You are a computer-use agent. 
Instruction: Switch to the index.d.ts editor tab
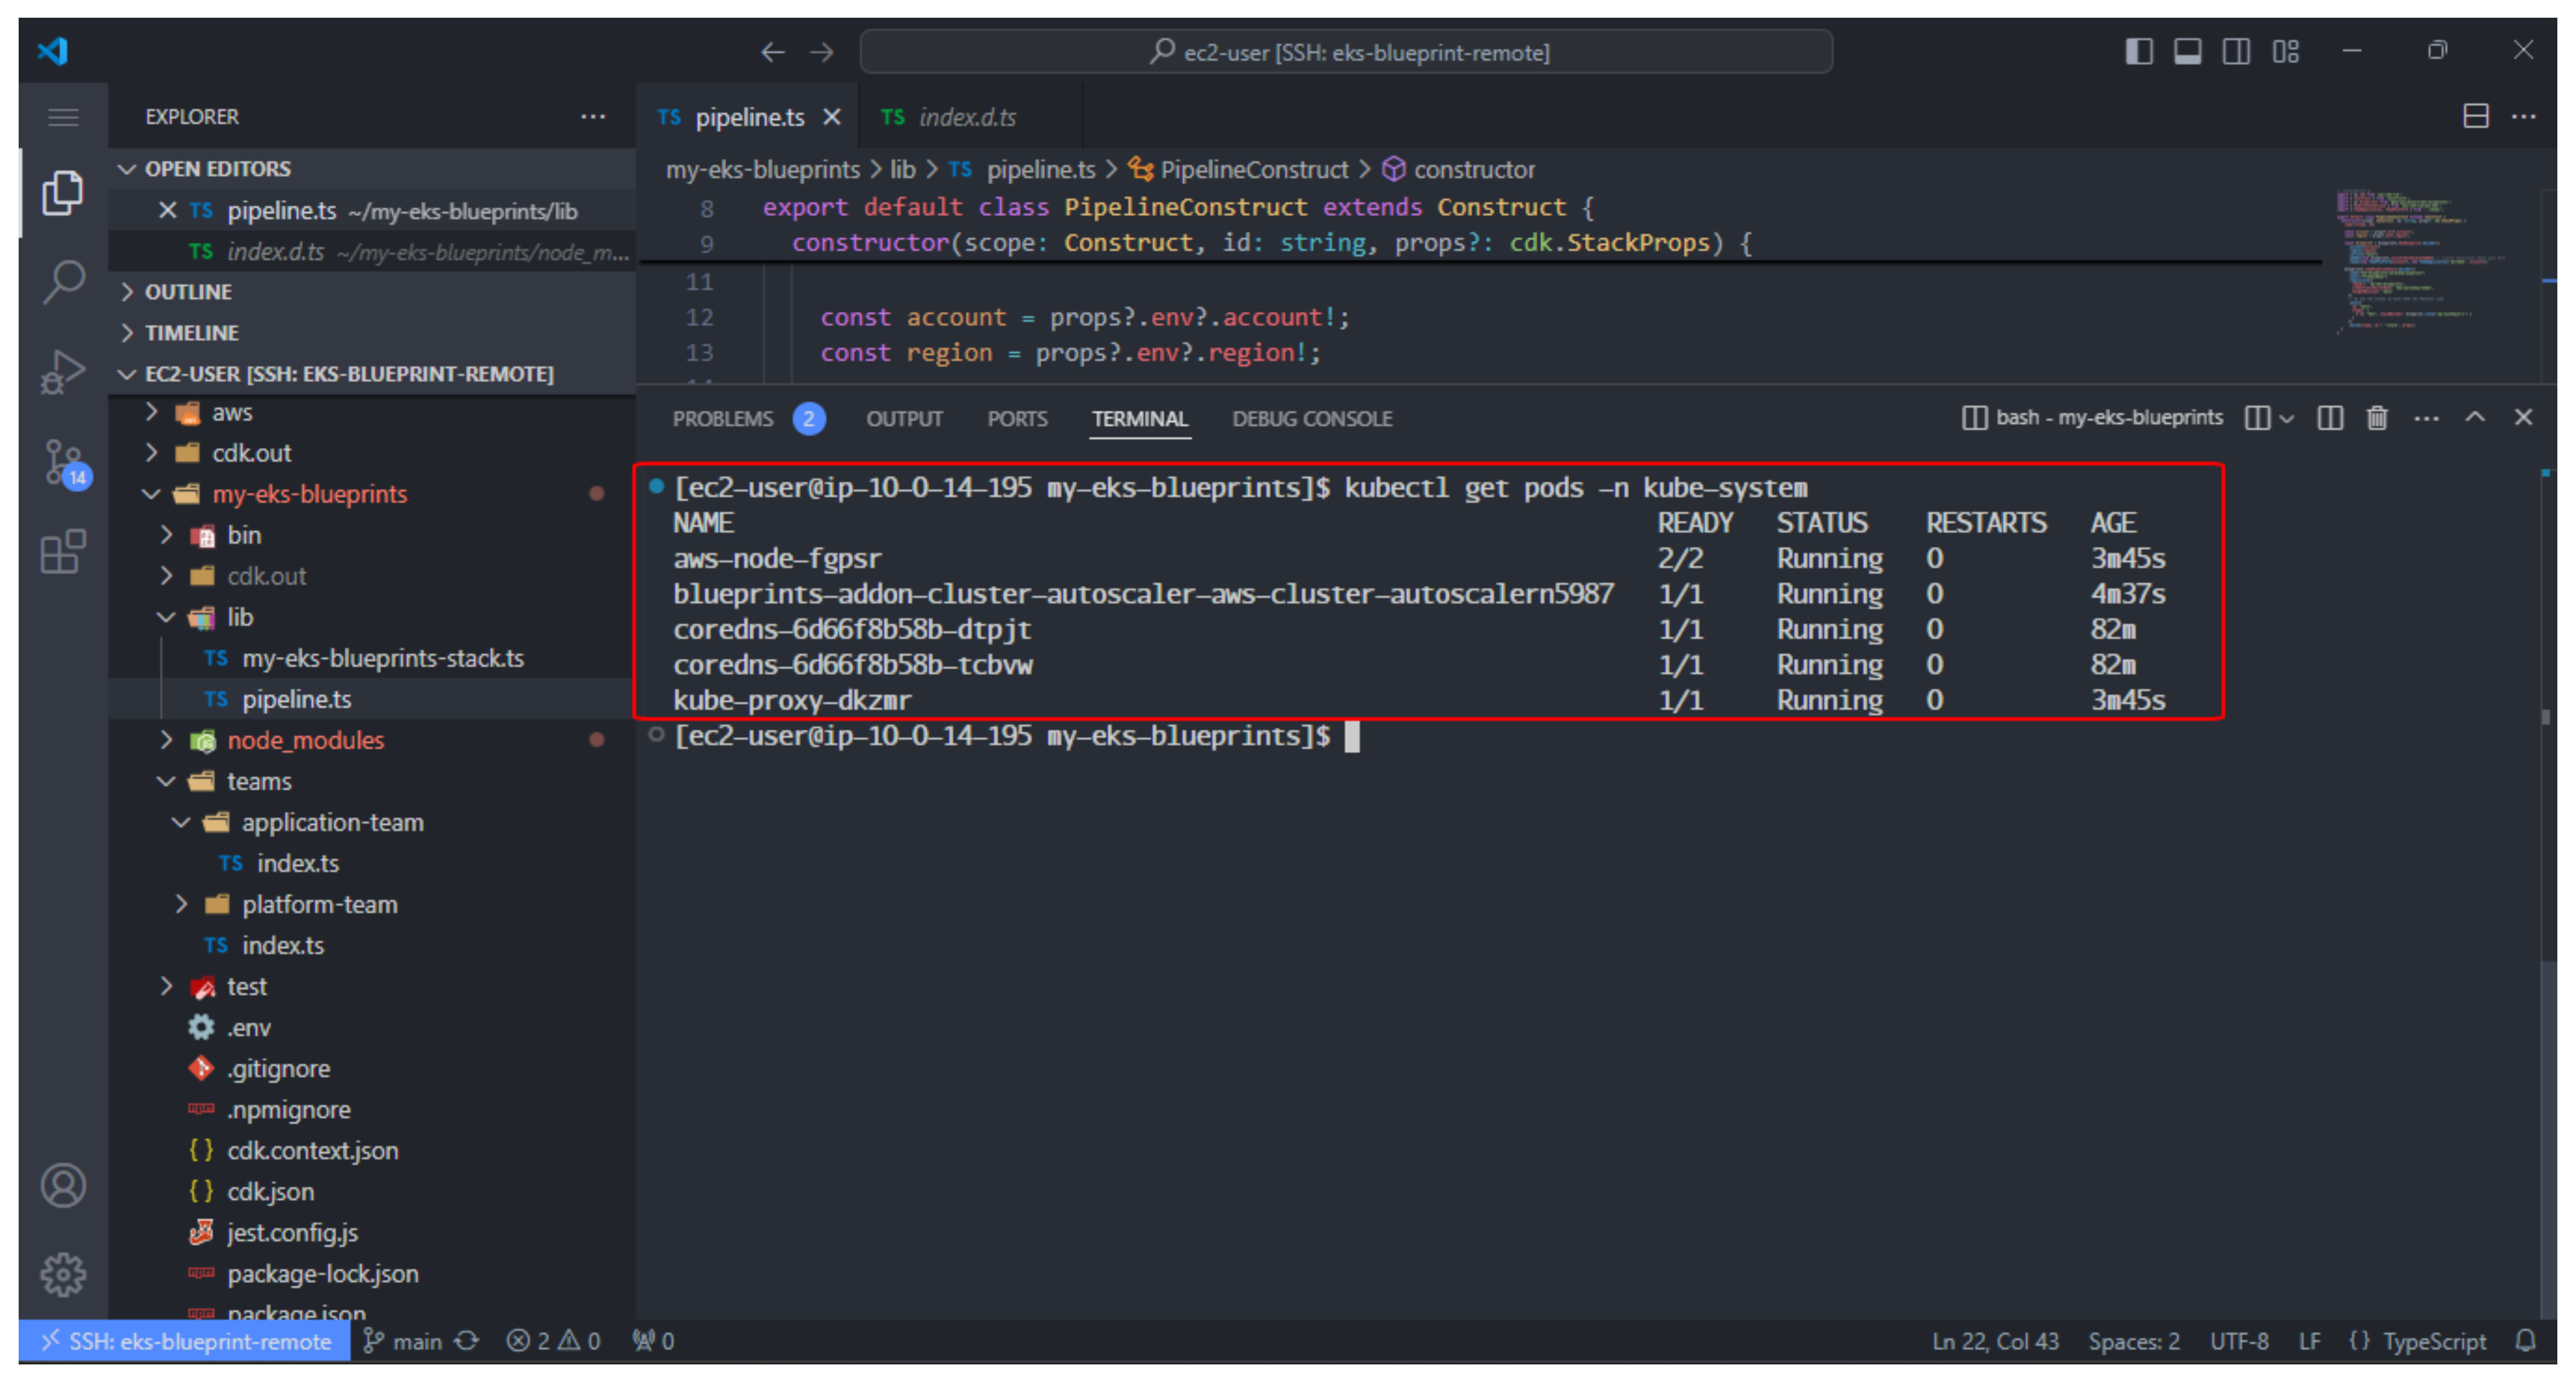(966, 117)
